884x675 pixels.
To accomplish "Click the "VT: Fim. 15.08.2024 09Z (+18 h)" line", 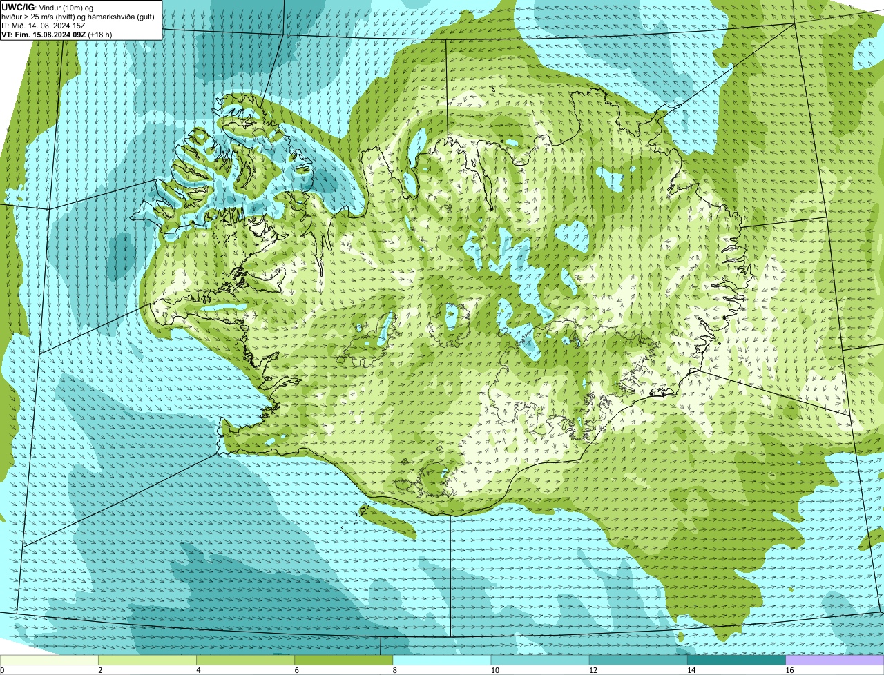I will point(57,35).
